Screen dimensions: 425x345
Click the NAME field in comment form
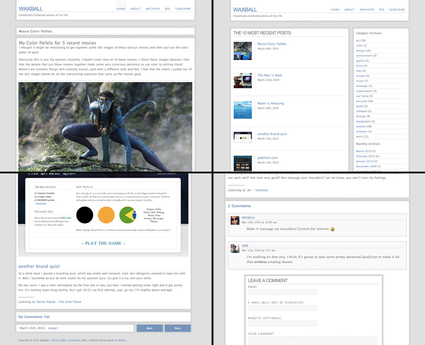[282, 292]
